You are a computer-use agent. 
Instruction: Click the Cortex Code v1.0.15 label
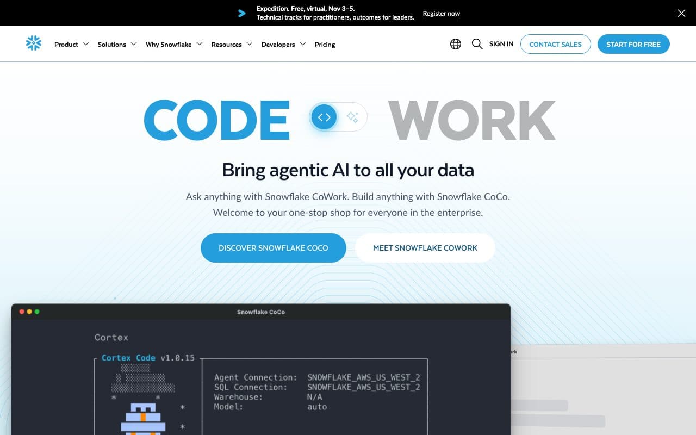click(148, 358)
